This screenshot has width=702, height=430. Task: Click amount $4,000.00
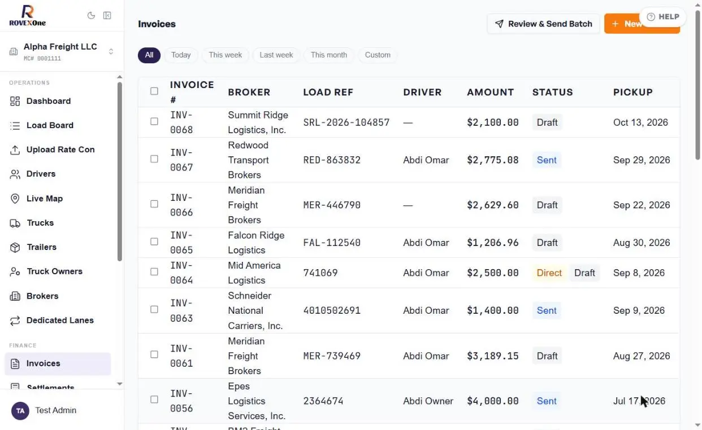492,401
